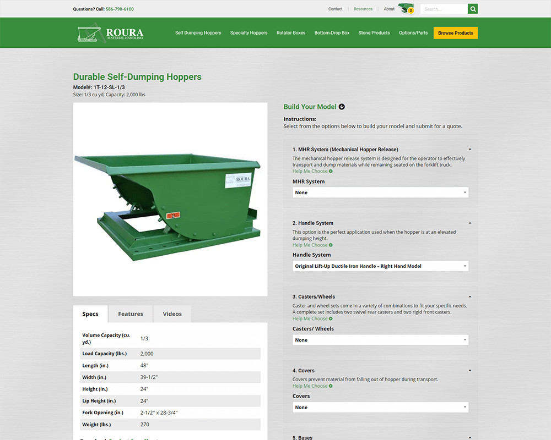The height and width of the screenshot is (440, 551).
Task: Click the arrow icon next to Build Your Model
Action: pos(342,107)
